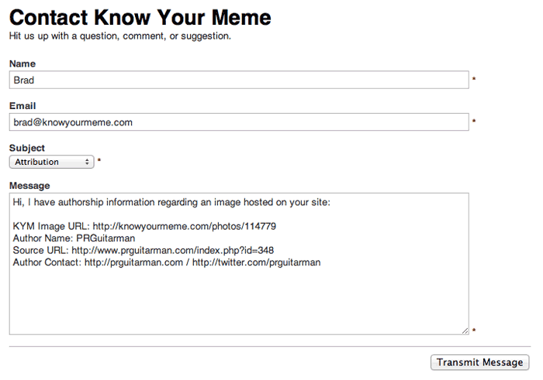Click the Subject field label
This screenshot has width=543, height=380.
tap(27, 148)
